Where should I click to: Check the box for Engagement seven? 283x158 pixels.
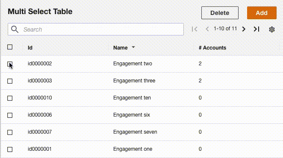point(10,132)
